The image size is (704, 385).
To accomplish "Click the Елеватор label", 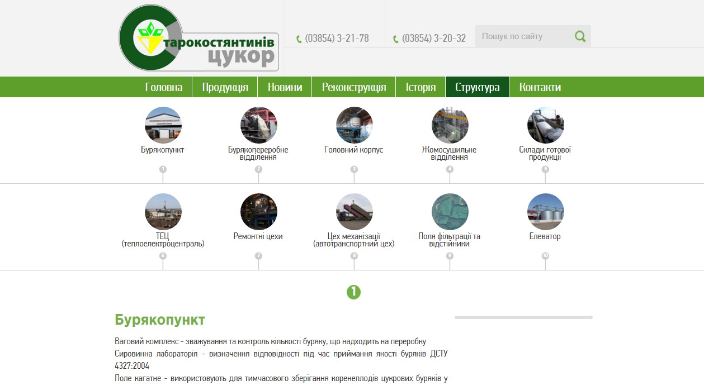I will [545, 236].
